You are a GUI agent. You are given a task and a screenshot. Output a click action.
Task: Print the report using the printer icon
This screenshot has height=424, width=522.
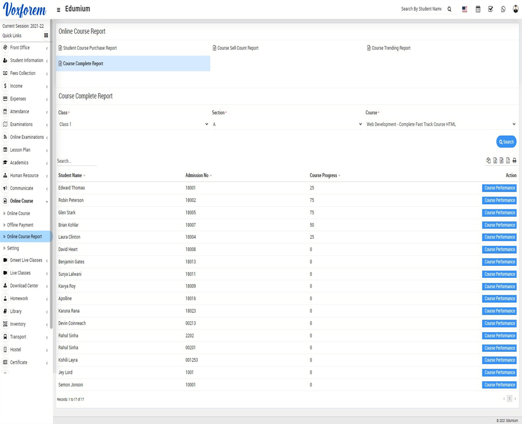click(x=514, y=161)
